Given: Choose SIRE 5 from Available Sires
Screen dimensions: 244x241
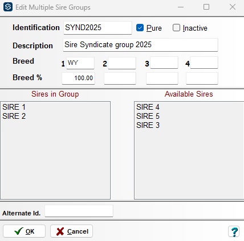Looking at the screenshot, I should (148, 116).
